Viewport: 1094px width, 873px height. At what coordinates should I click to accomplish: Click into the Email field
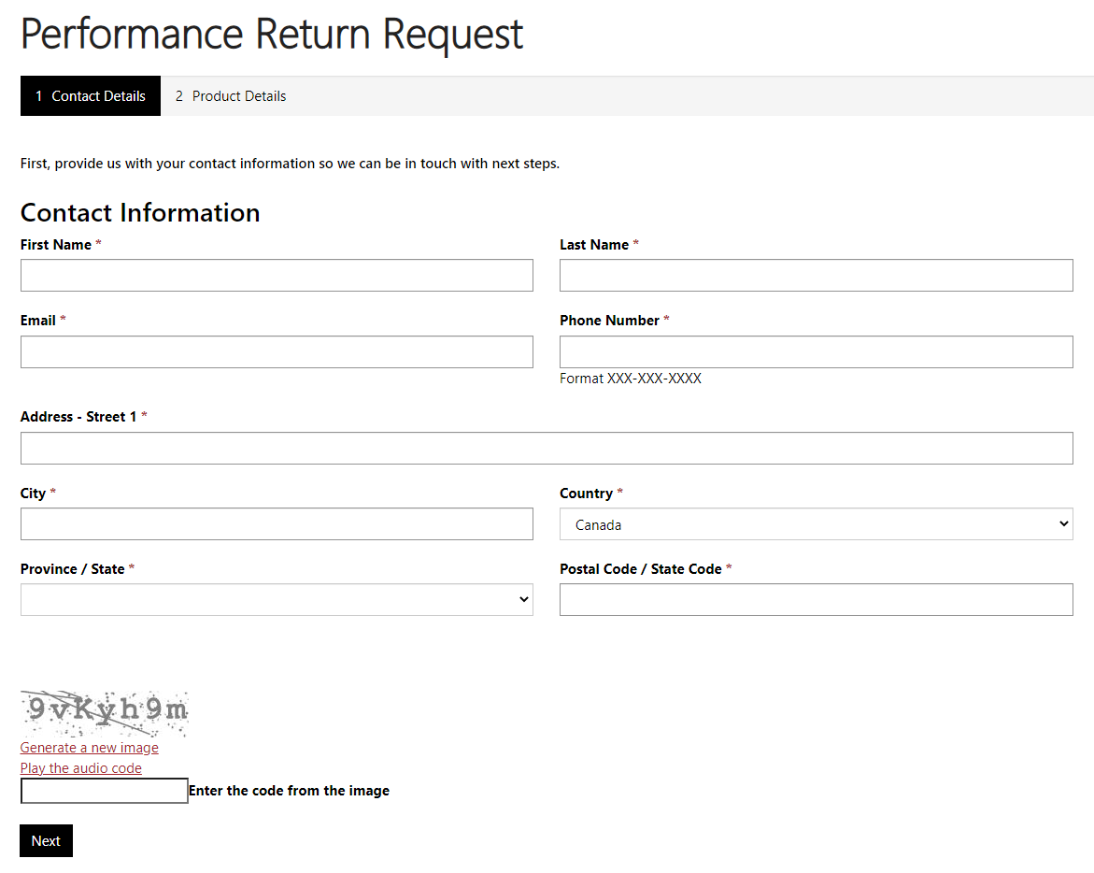(x=277, y=351)
